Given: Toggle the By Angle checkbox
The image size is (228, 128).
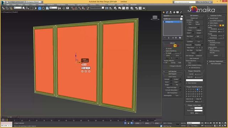Looking at the screenshot, I should [165, 53].
